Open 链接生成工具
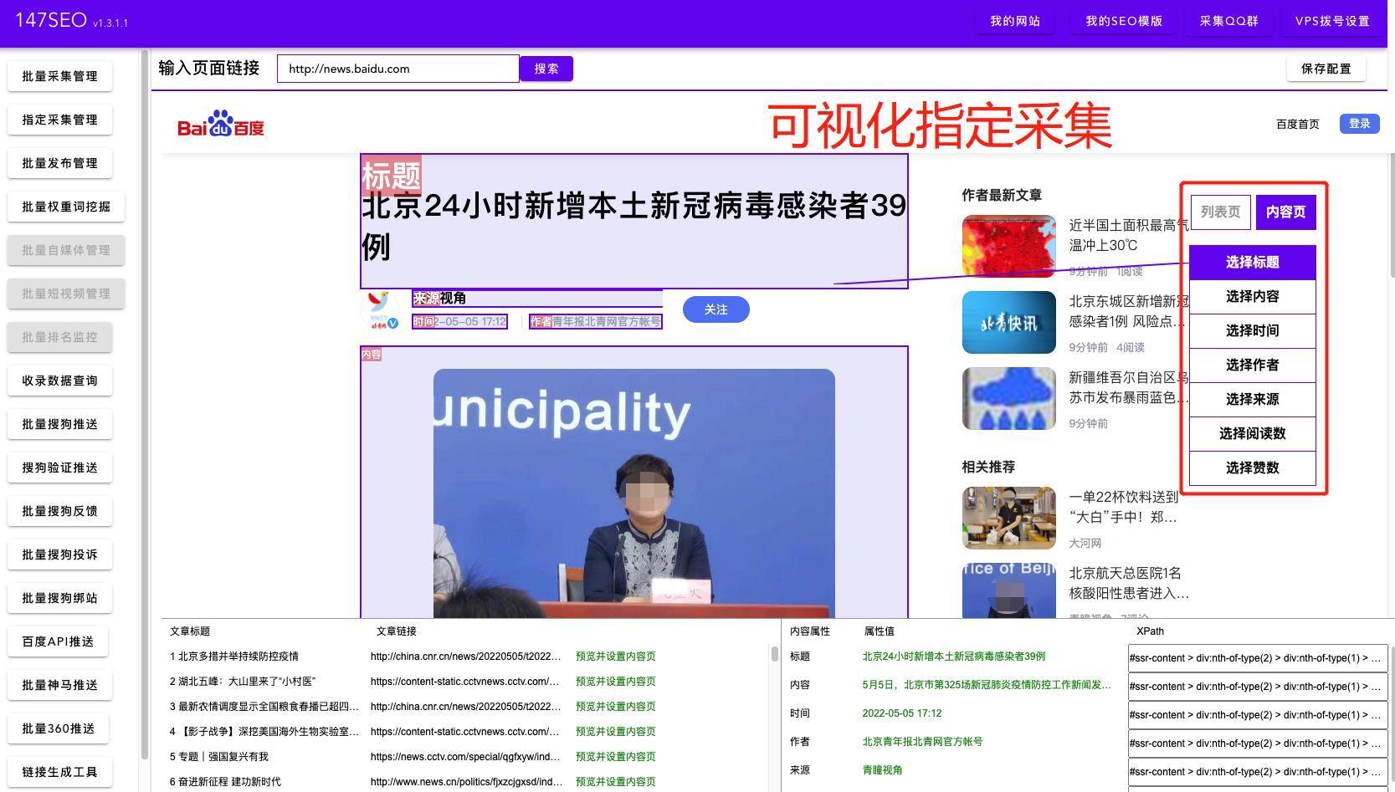The image size is (1395, 792). pyautogui.click(x=59, y=772)
